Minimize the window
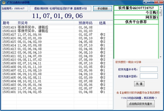The height and width of the screenshot is (111, 164). click(x=146, y=2)
